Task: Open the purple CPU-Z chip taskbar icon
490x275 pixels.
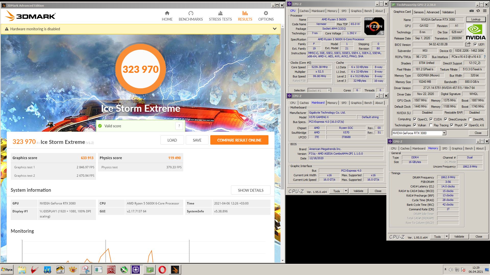Action: click(x=136, y=270)
